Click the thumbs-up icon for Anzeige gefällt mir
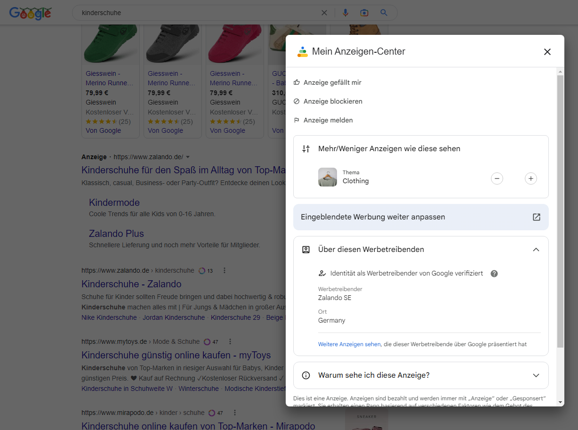Image resolution: width=578 pixels, height=430 pixels. 297,82
